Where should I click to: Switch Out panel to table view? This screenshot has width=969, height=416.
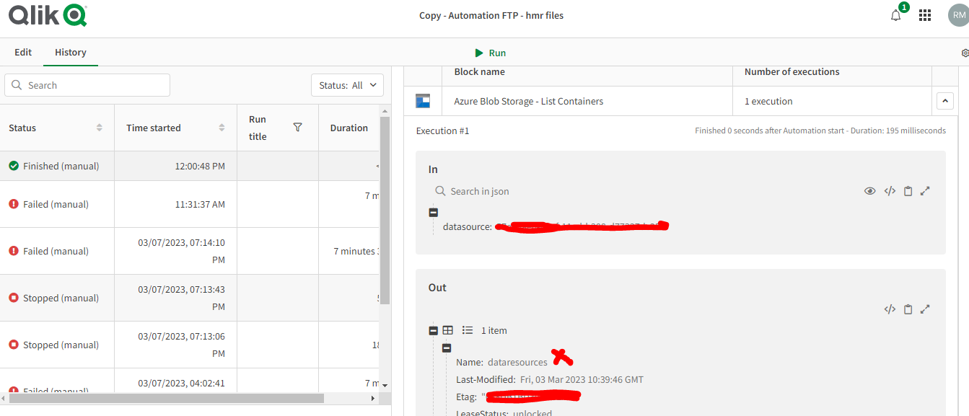tap(448, 330)
